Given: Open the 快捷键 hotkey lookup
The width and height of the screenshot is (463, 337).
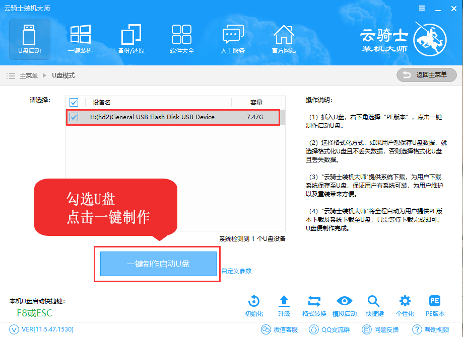Looking at the screenshot, I should click(374, 306).
